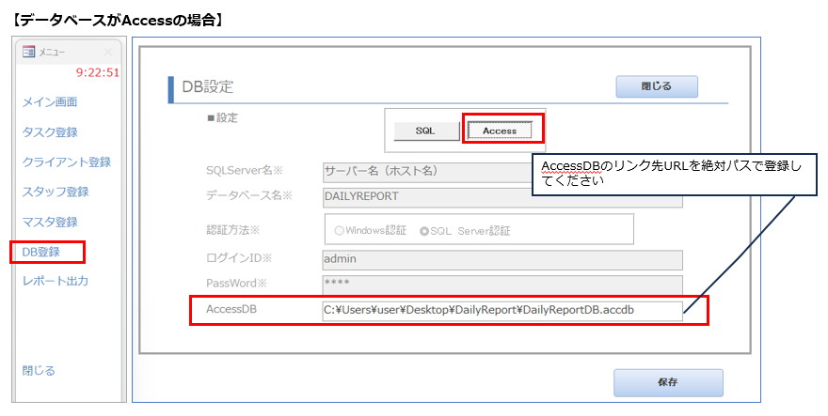The image size is (828, 416).
Task: Select SQL Server認証 radio button
Action: [x=424, y=231]
